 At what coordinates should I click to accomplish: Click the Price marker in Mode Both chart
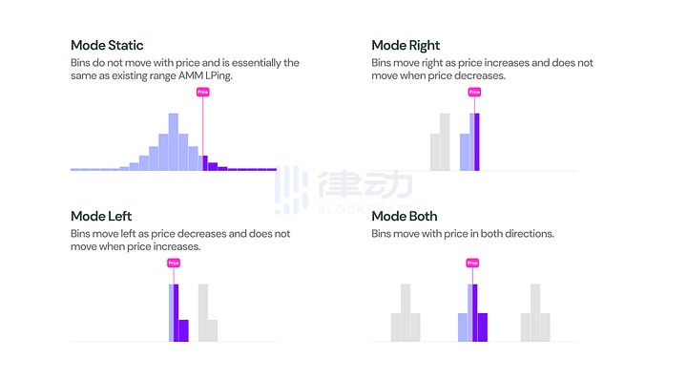coord(472,263)
